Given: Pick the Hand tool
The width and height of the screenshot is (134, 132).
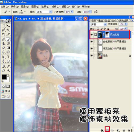Looking at the screenshot, I should (3, 70).
